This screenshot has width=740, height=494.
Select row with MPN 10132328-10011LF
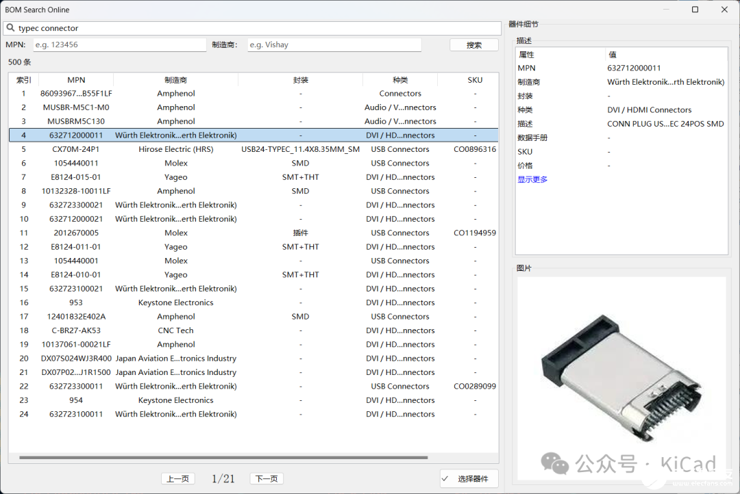click(x=254, y=191)
